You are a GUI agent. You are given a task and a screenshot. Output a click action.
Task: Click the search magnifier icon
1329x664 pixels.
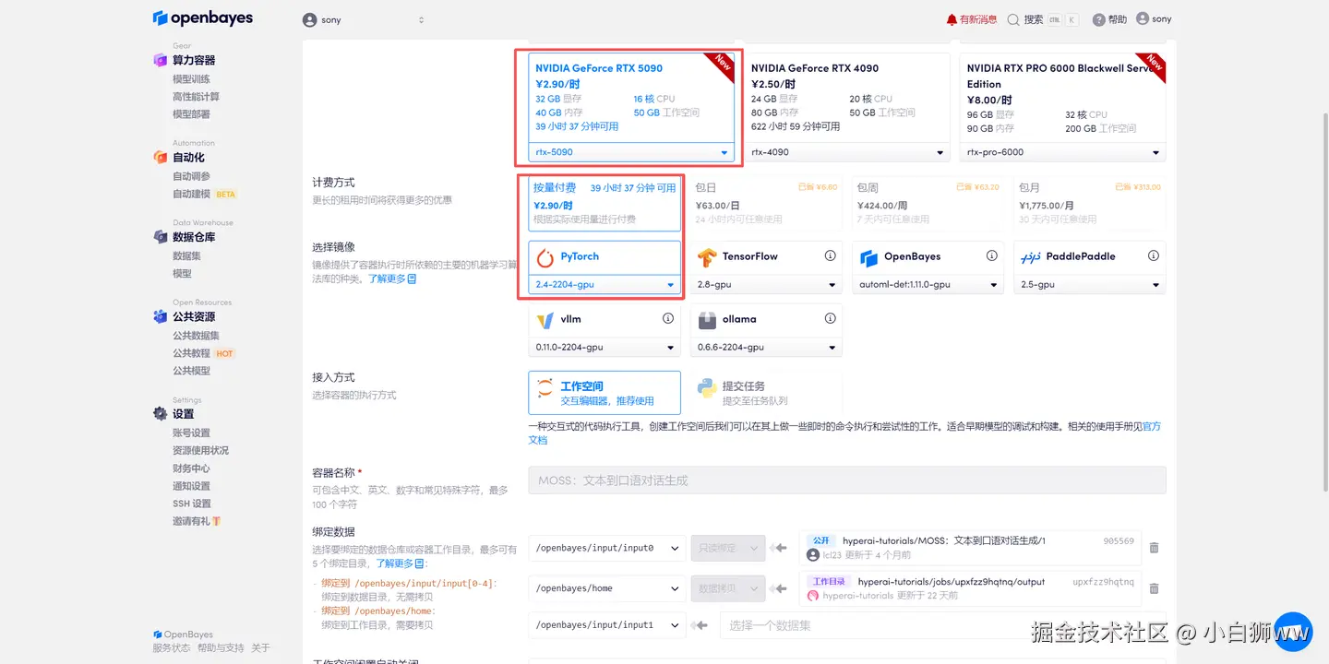tap(1013, 19)
